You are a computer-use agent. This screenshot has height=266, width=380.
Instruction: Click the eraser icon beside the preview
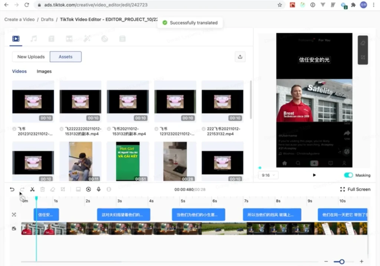coord(363,43)
